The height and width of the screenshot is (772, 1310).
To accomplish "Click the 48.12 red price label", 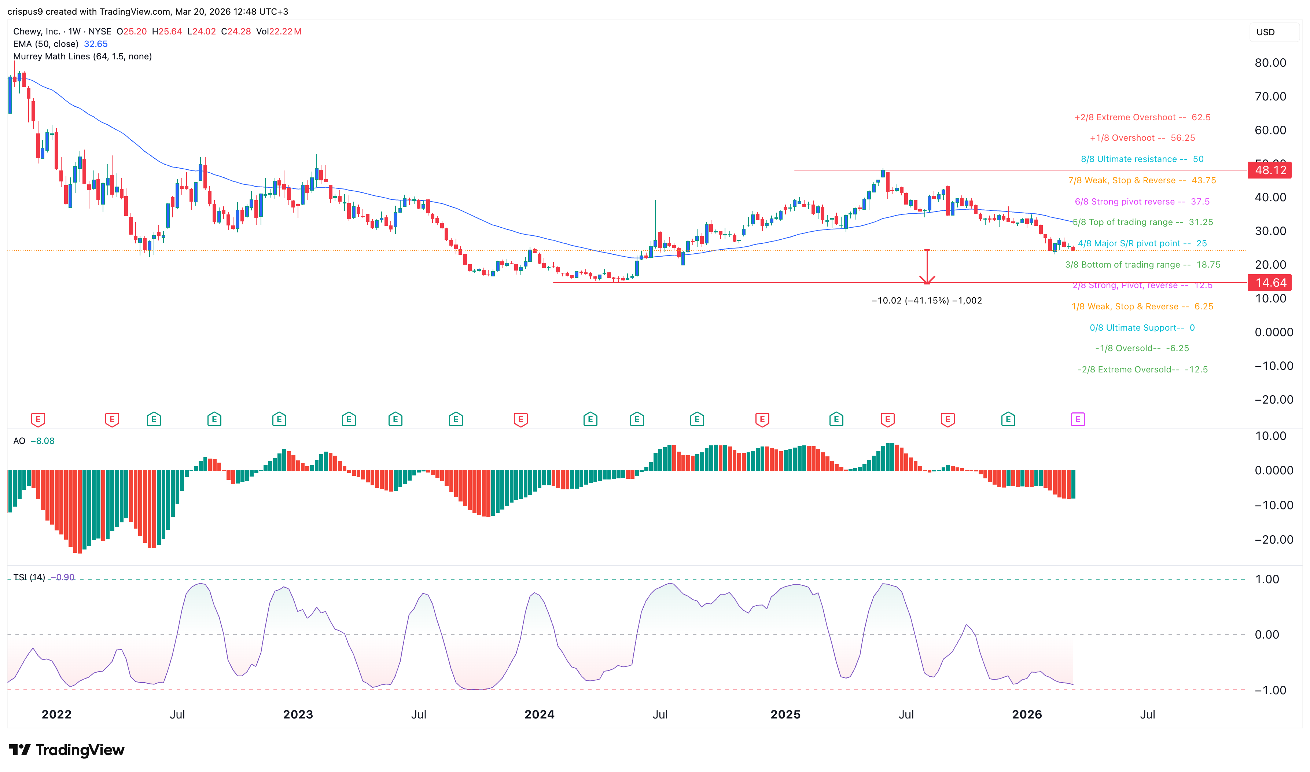I will point(1269,170).
